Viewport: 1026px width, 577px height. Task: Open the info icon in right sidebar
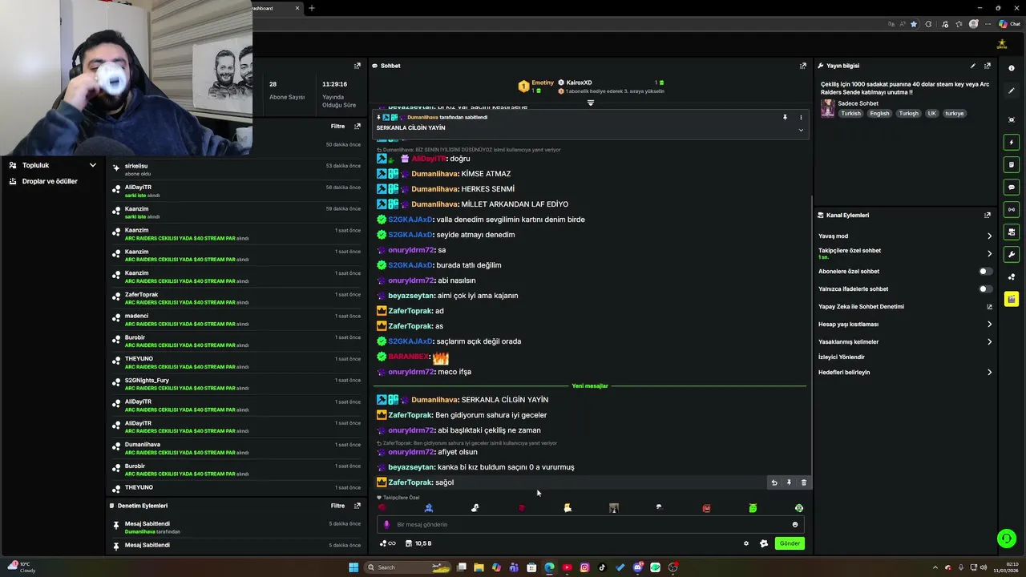tap(1012, 68)
